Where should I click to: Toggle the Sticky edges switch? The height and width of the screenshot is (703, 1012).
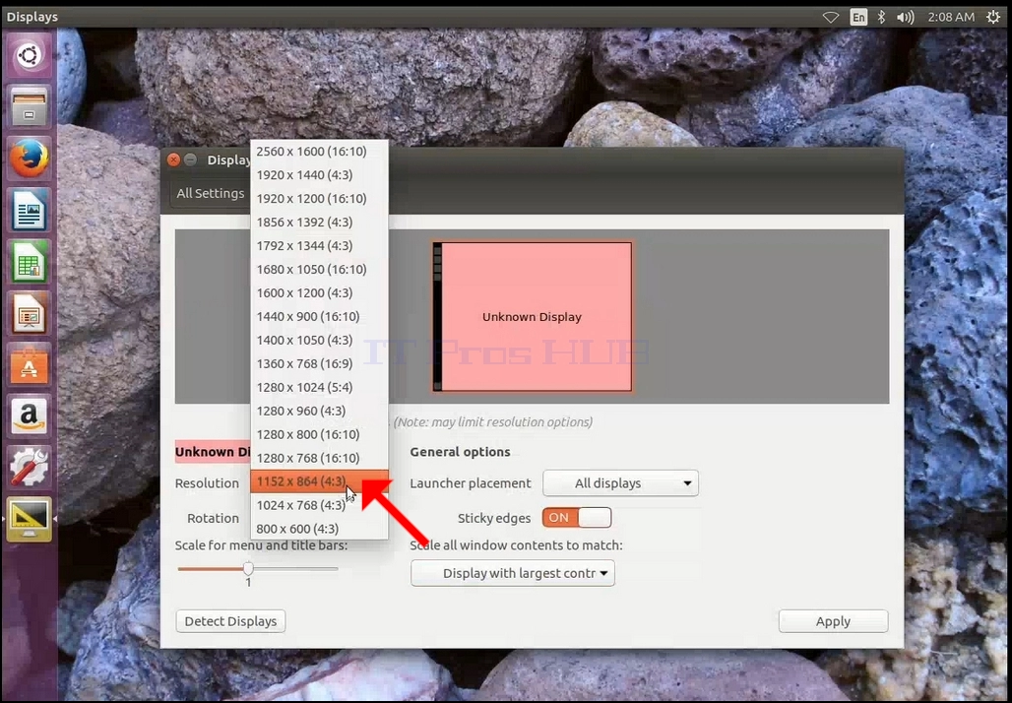(576, 518)
